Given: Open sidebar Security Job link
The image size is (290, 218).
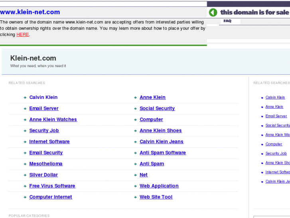Looking at the screenshot, I should click(276, 154).
